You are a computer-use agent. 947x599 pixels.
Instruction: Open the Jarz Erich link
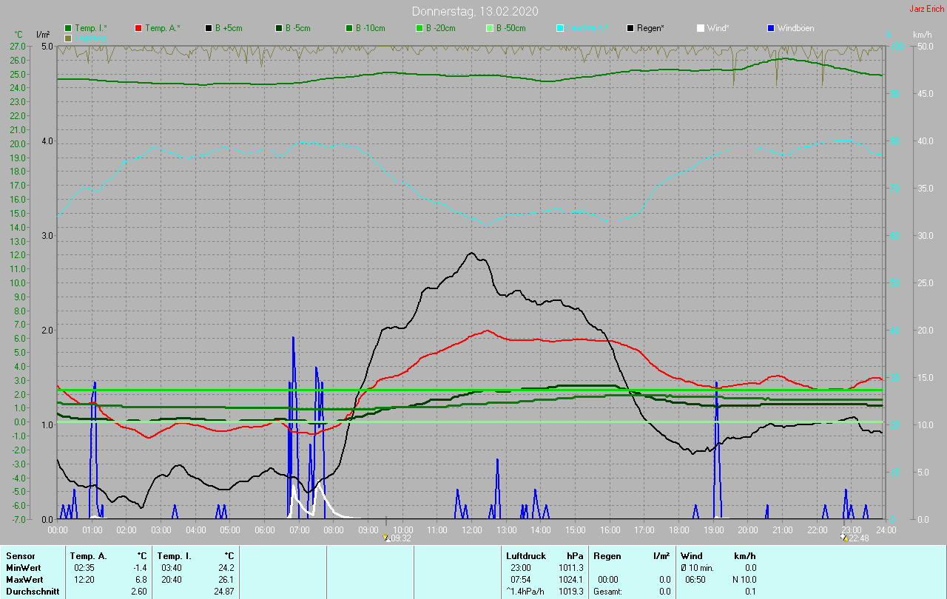[926, 9]
